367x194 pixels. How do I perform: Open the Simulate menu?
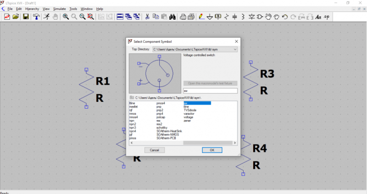click(60, 9)
